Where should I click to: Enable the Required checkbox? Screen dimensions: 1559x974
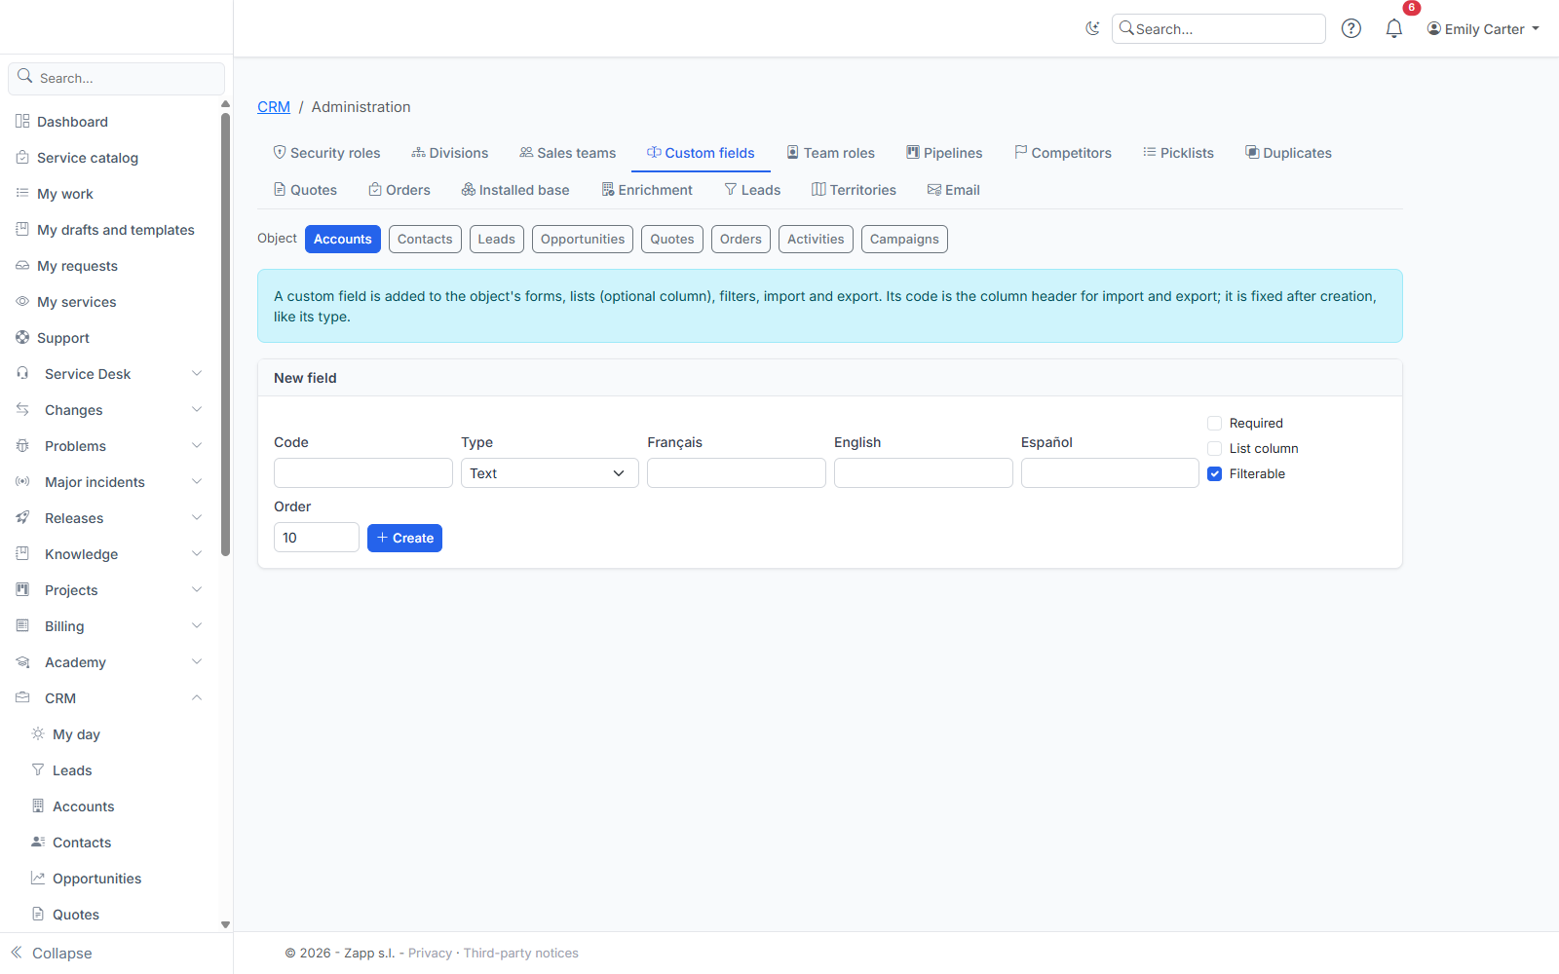(x=1214, y=423)
